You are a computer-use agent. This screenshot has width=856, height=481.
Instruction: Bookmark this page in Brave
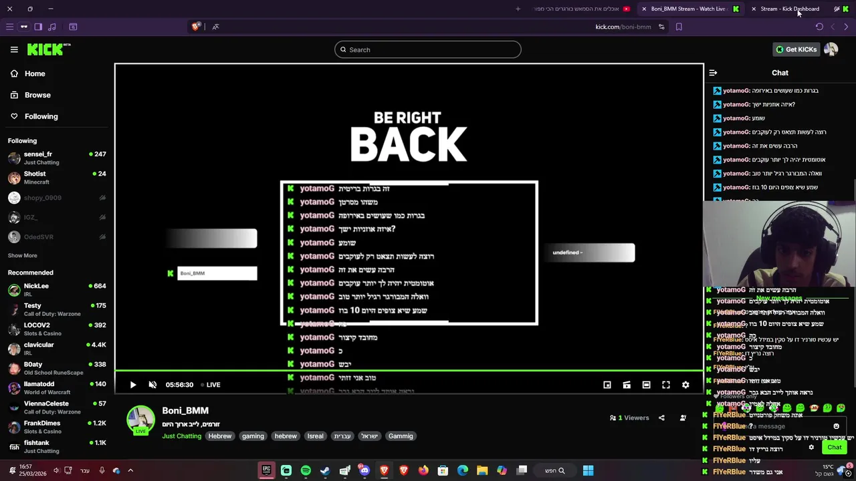(x=679, y=27)
